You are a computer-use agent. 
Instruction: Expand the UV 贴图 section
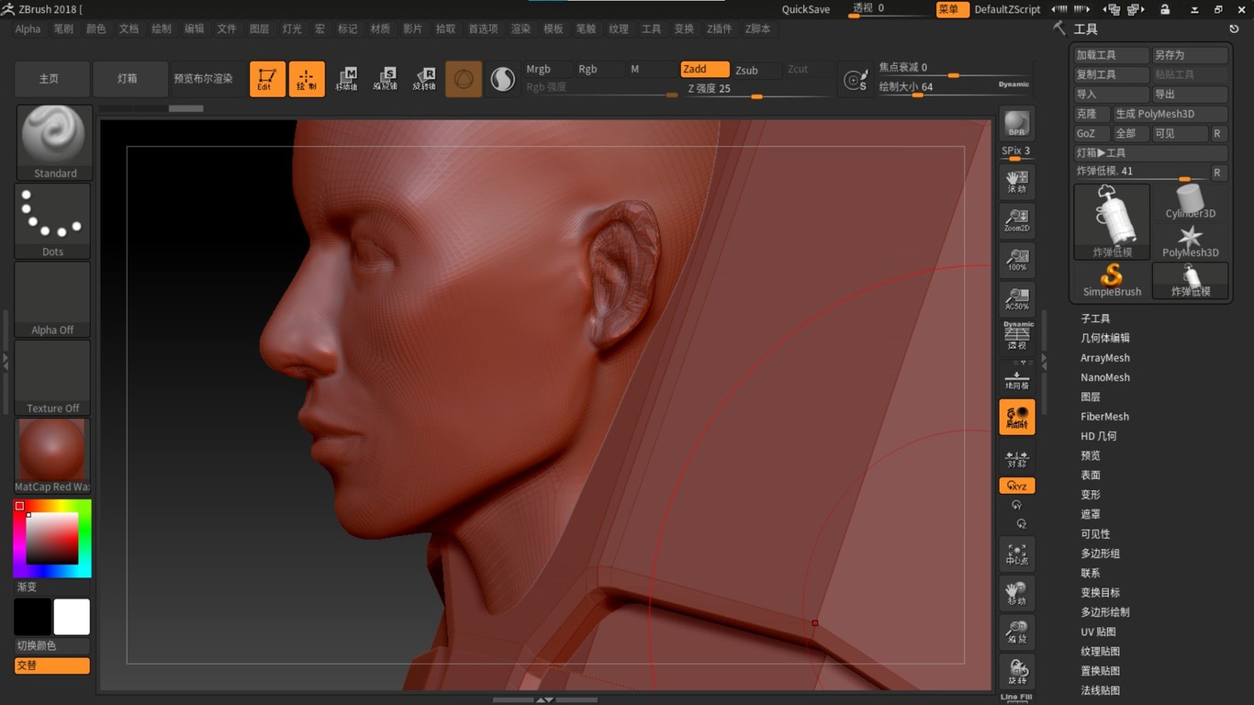point(1099,632)
